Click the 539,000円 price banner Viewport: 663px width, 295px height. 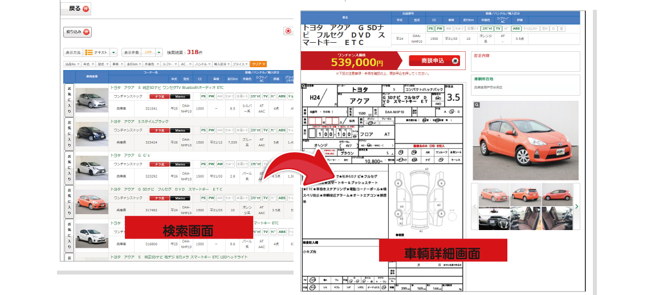[x=351, y=60]
